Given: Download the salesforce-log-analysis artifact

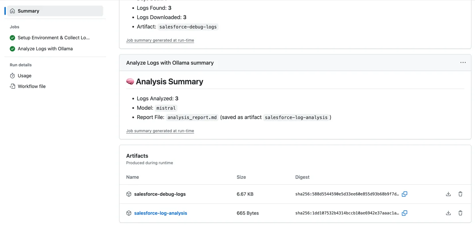Looking at the screenshot, I should (448, 213).
